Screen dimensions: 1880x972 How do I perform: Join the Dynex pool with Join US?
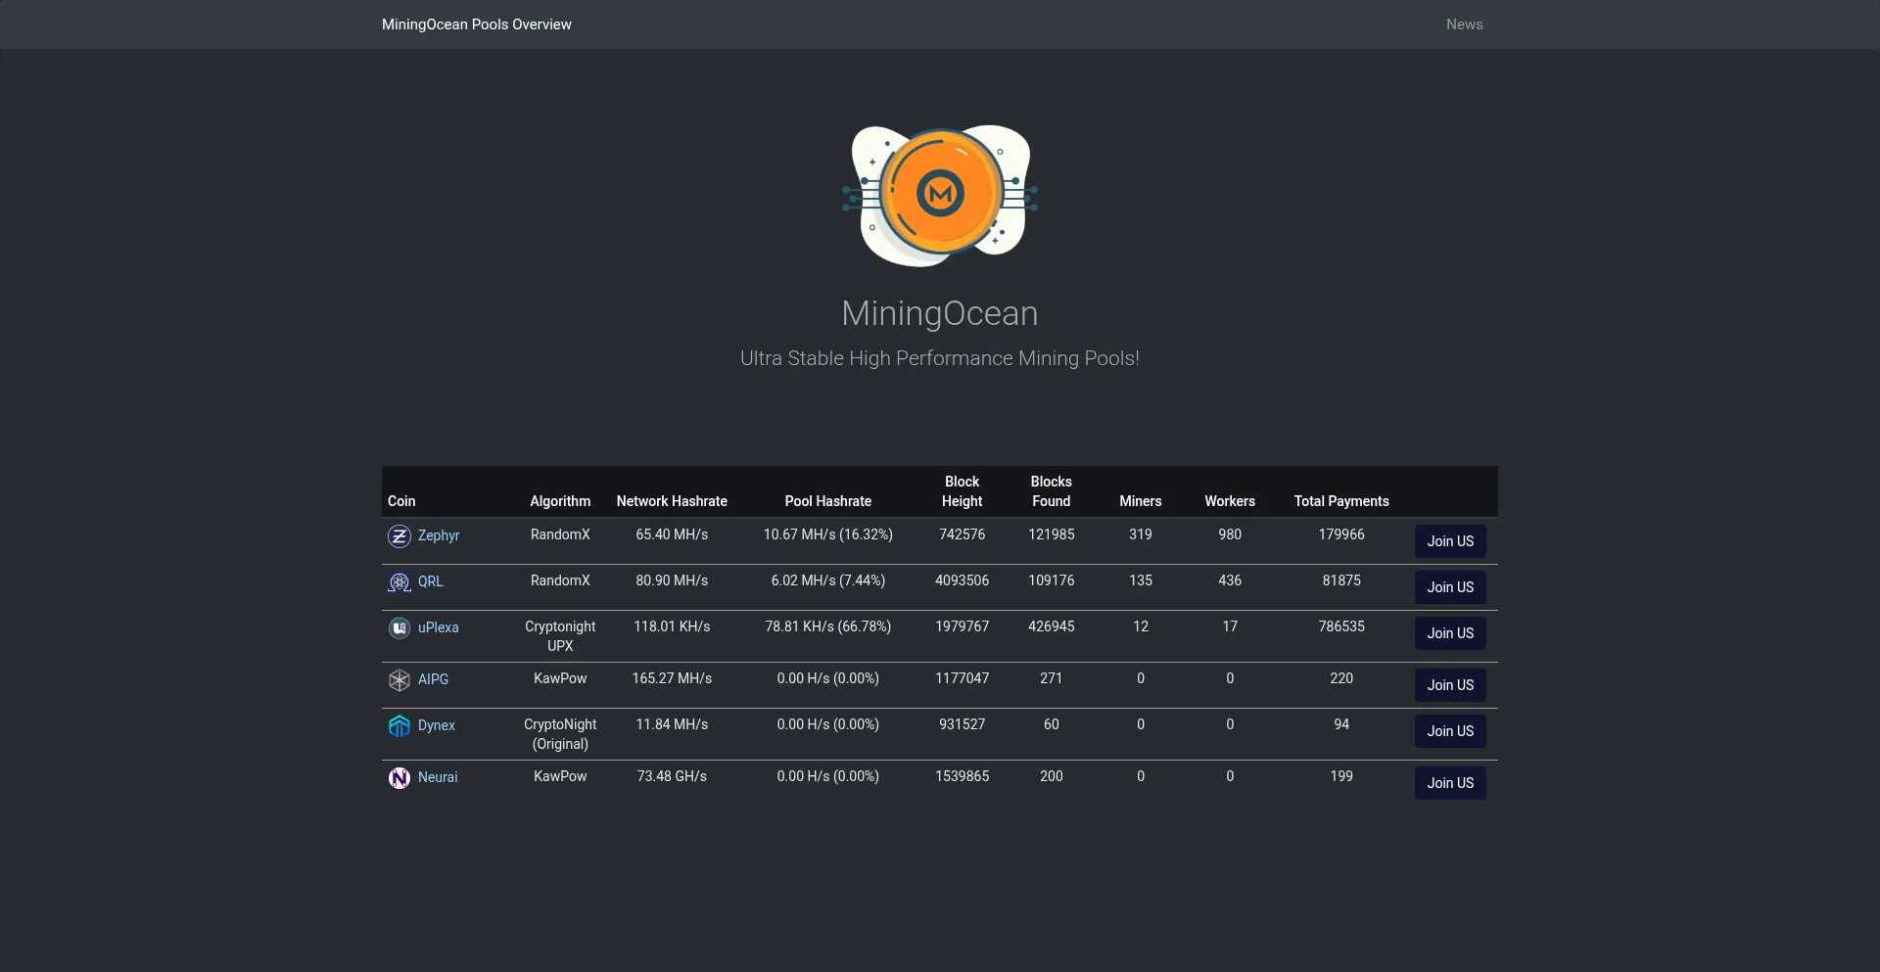pos(1450,731)
